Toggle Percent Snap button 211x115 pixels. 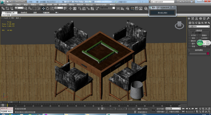tap(88, 8)
